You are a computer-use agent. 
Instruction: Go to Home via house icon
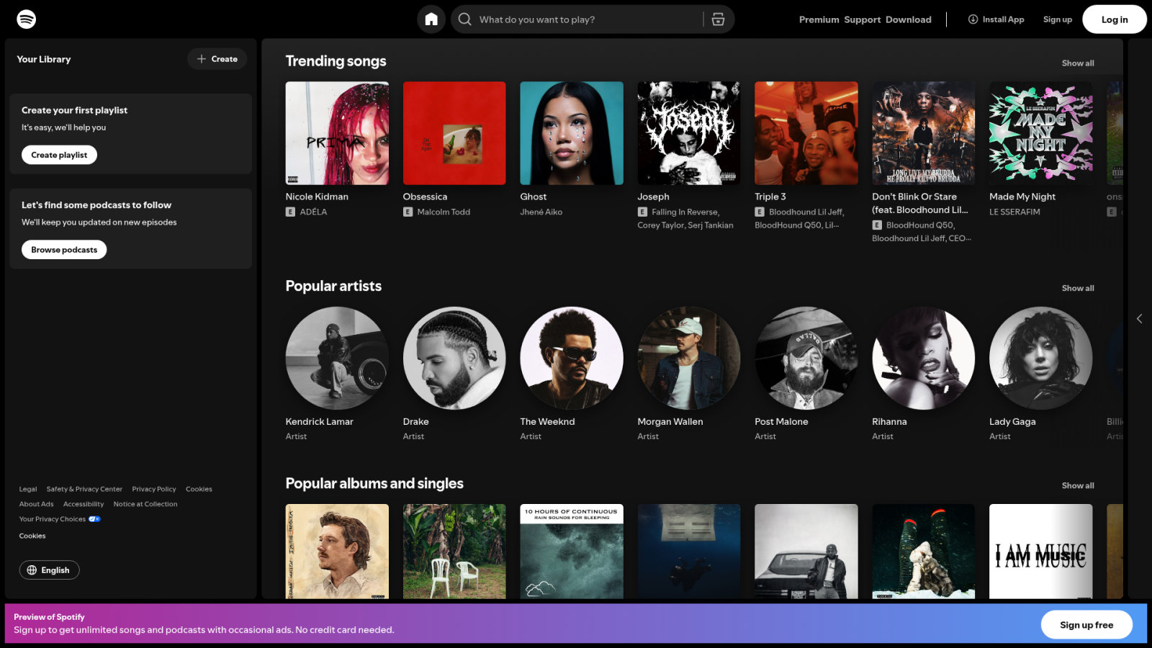(x=431, y=19)
